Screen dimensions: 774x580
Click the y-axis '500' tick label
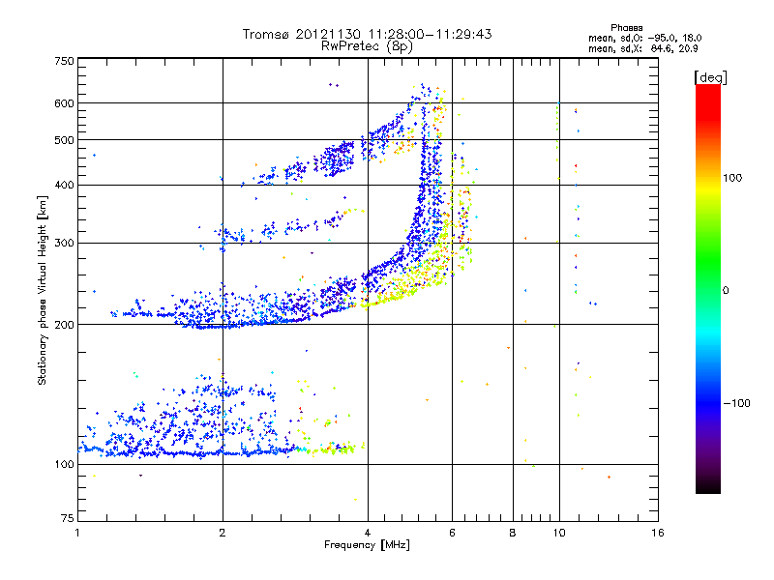64,140
